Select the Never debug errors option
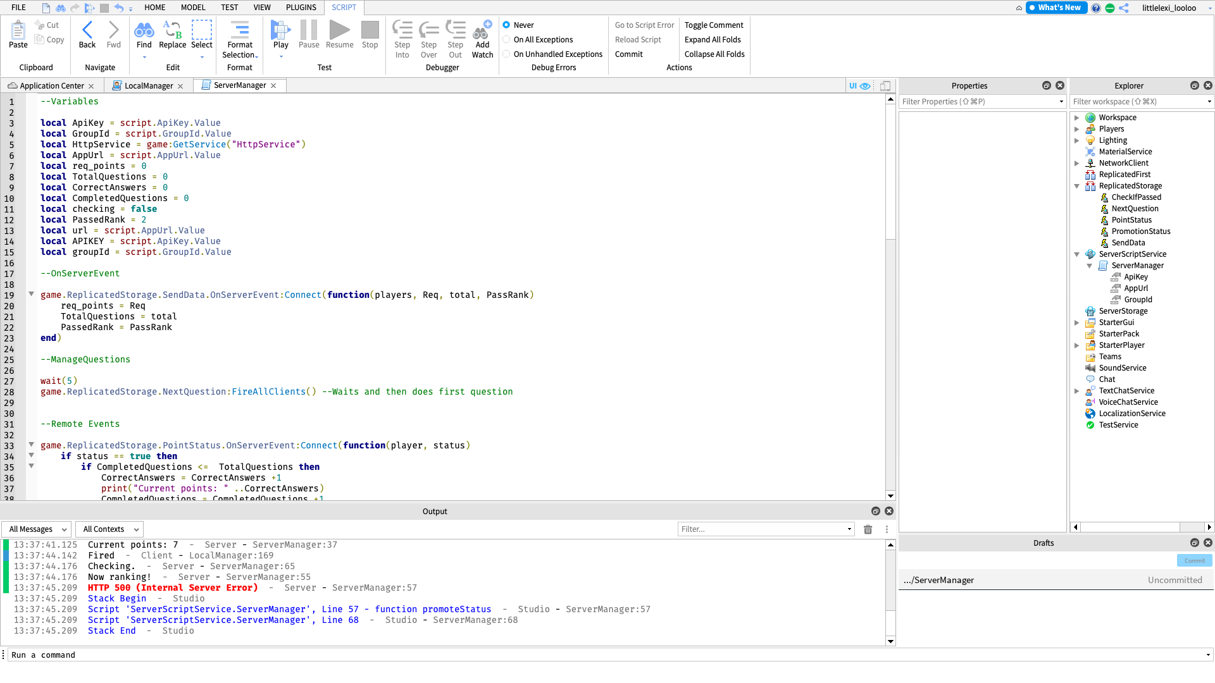The width and height of the screenshot is (1215, 683). click(x=506, y=25)
